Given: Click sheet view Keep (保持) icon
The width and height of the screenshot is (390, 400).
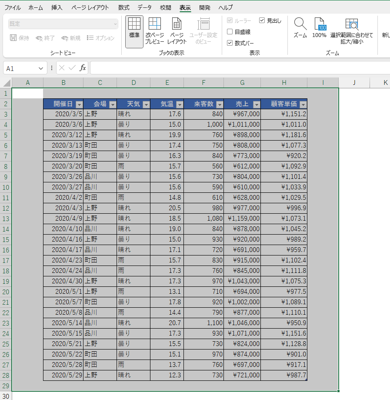Looking at the screenshot, I should tap(13, 38).
